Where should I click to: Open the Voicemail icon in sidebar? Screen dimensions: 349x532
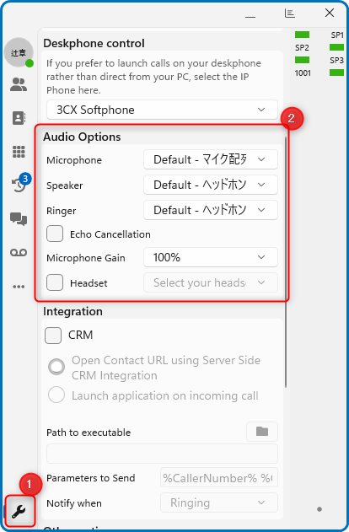[x=19, y=252]
